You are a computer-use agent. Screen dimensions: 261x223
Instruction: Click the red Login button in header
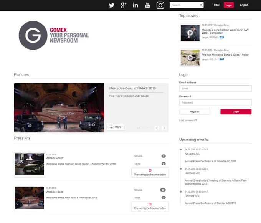(229, 5)
